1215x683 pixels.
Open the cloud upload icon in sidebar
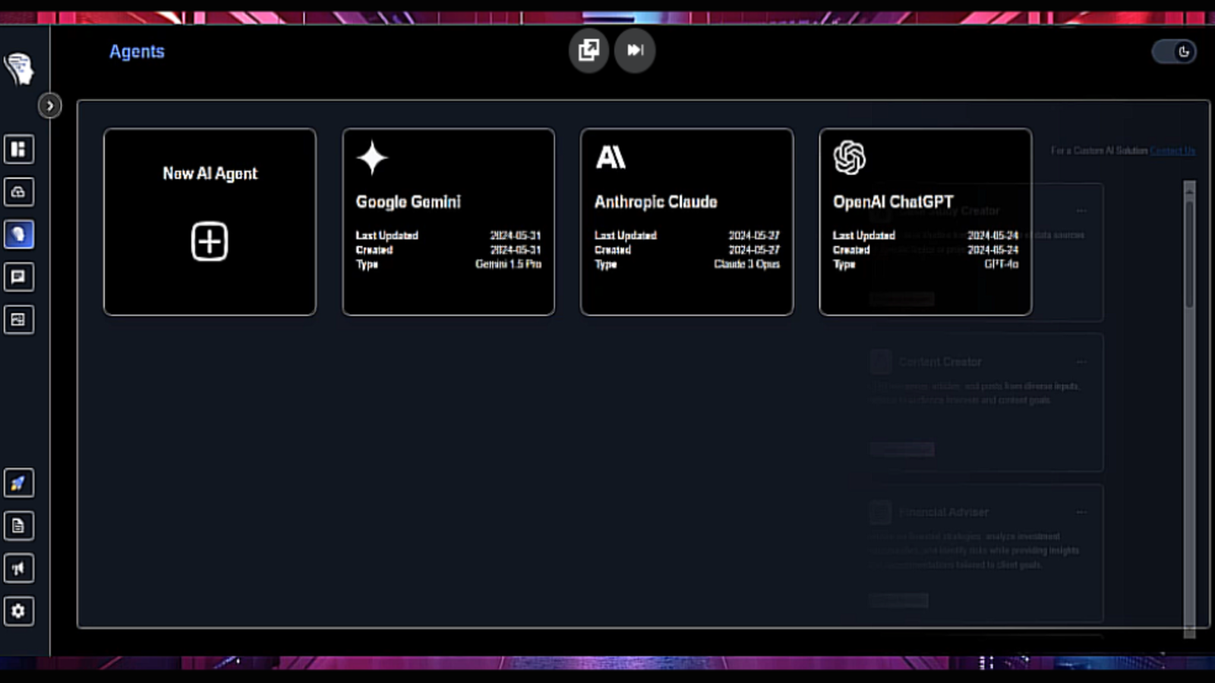tap(18, 192)
